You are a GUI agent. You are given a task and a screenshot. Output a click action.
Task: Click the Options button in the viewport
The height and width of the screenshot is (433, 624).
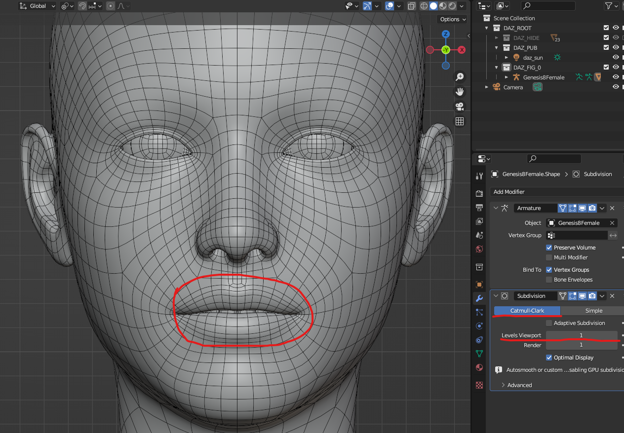(x=452, y=19)
